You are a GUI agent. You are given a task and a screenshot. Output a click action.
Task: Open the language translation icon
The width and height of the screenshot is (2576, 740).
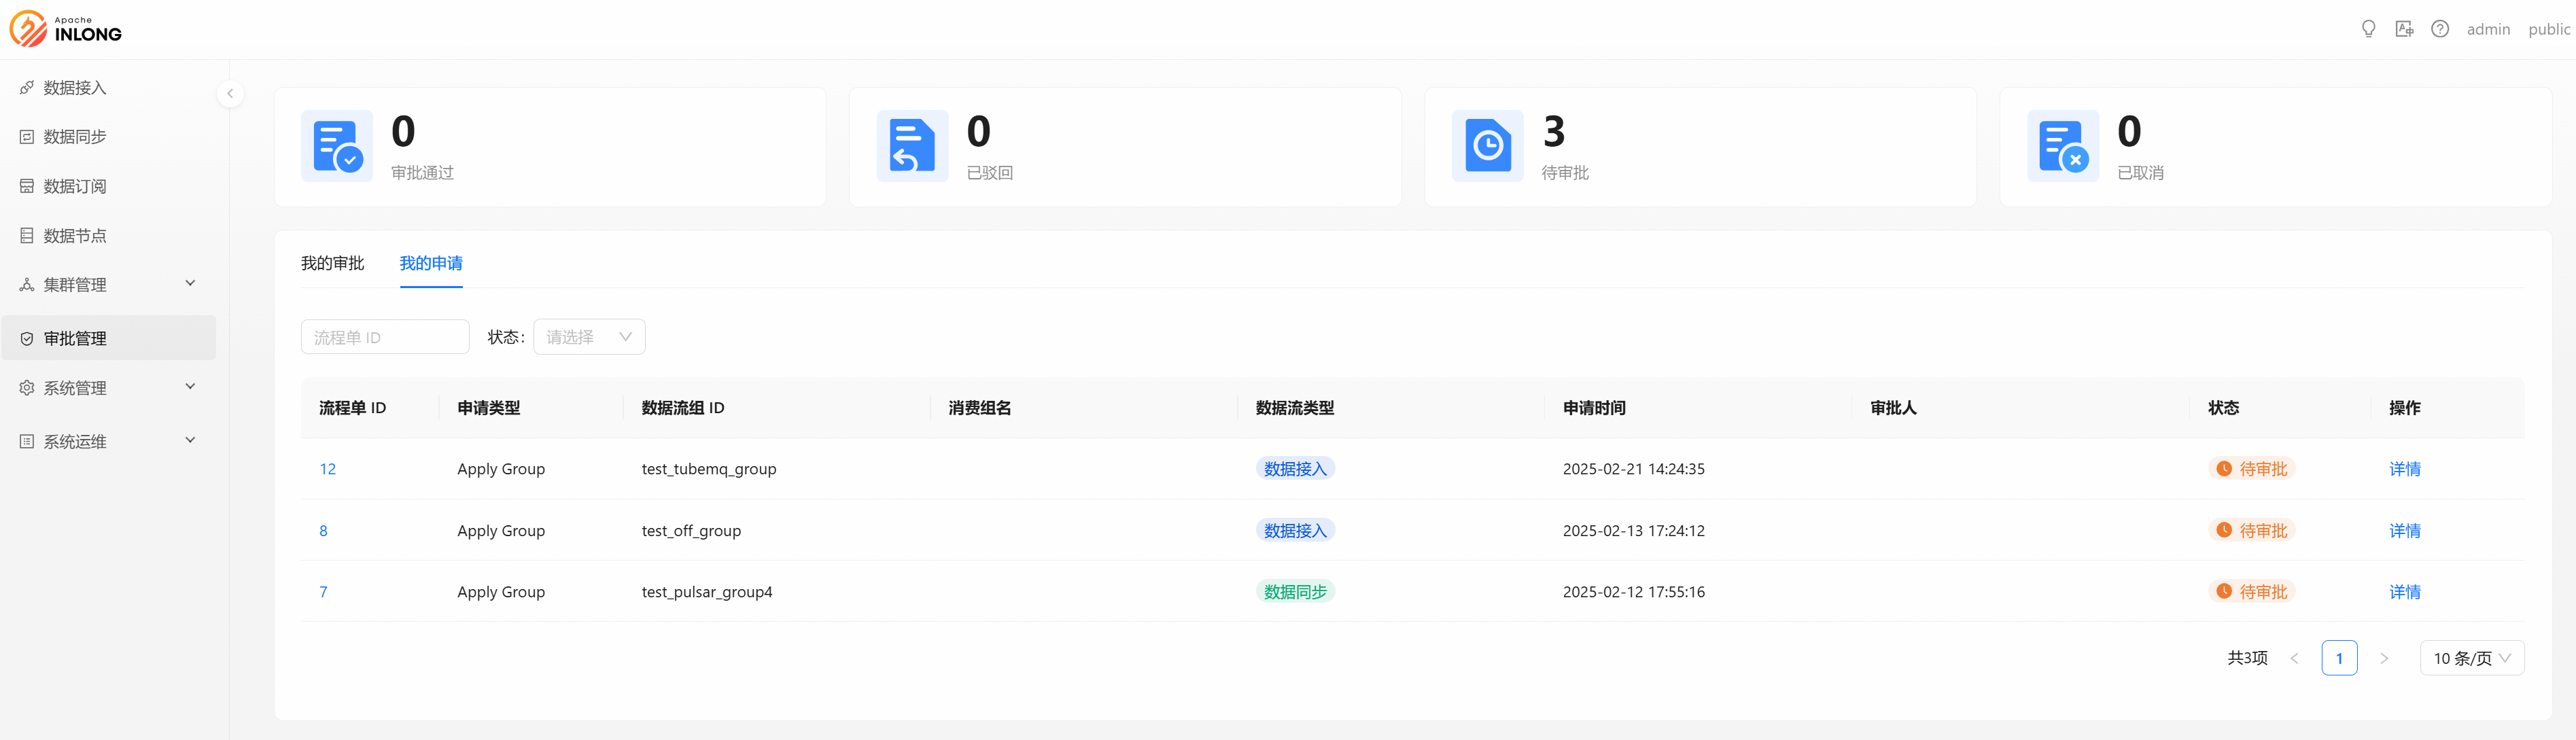(2404, 29)
